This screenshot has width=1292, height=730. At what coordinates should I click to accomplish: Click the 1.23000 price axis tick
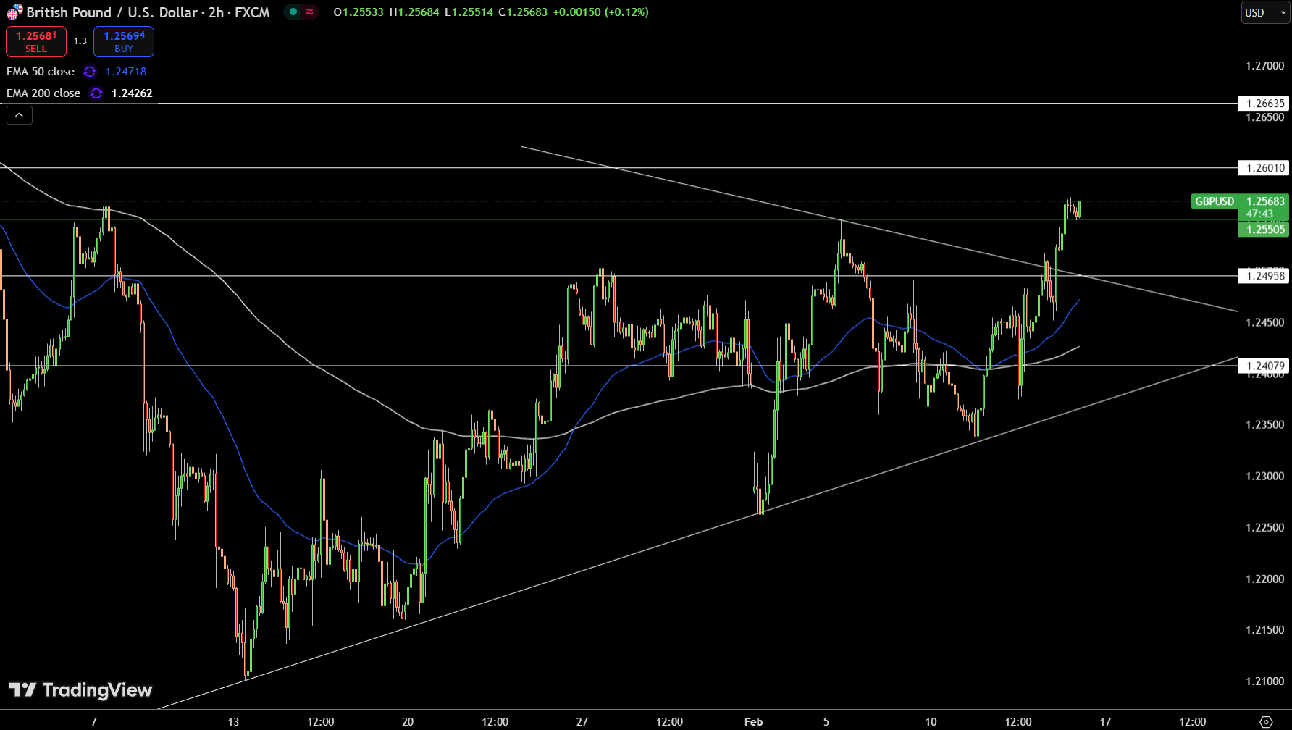tap(1265, 477)
